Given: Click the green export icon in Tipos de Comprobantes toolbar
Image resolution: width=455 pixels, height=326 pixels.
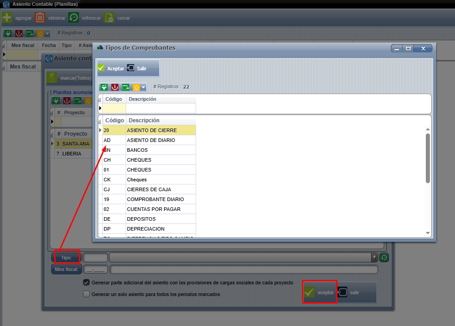Looking at the screenshot, I should point(126,87).
